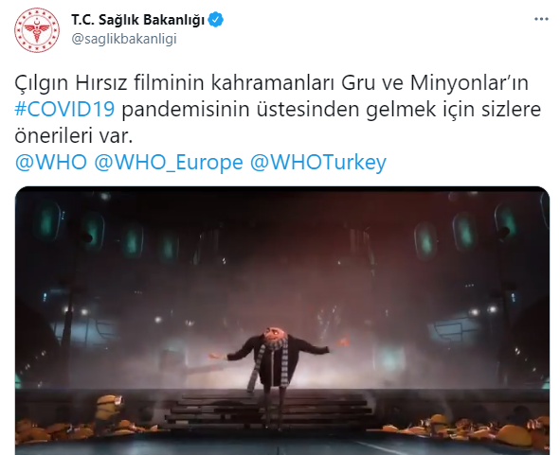Visit the @WHO mention
This screenshot has width=560, height=455.
tap(51, 163)
